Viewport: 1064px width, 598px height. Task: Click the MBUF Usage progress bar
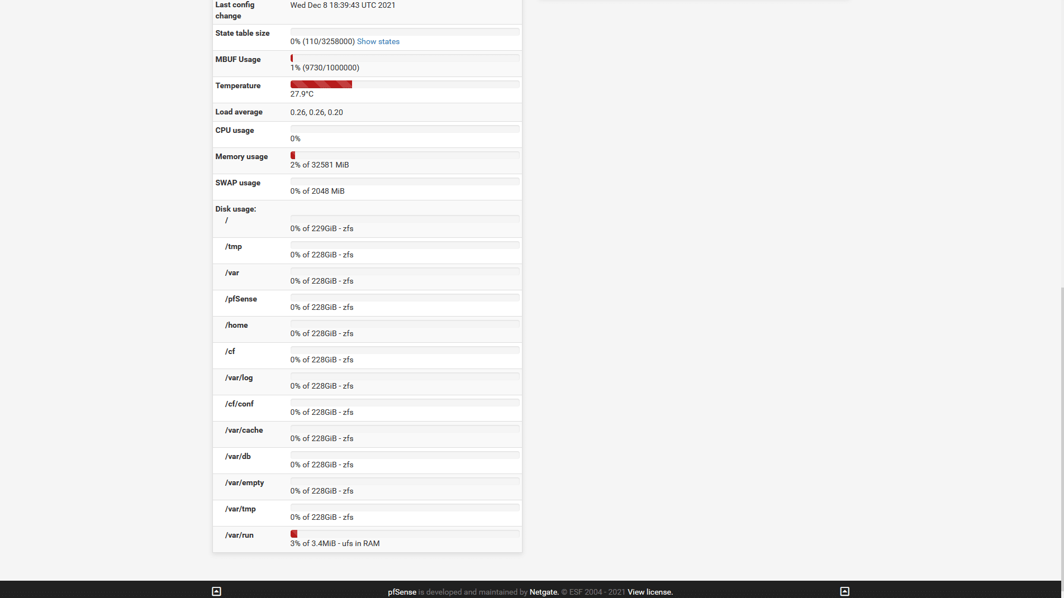tap(405, 58)
